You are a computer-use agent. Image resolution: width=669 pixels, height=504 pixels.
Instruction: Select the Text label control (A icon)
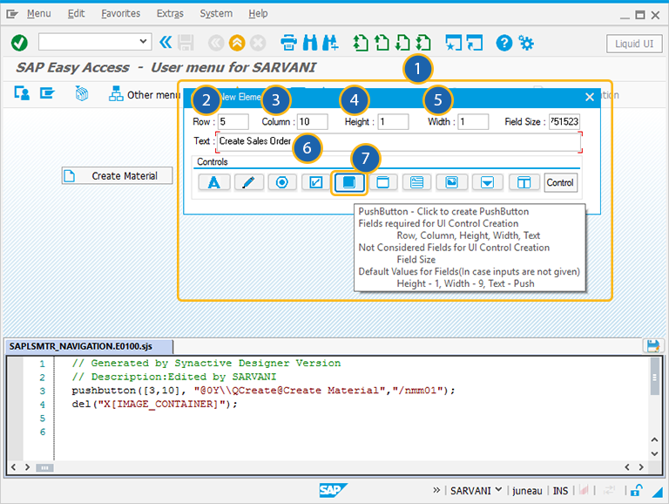(x=214, y=182)
